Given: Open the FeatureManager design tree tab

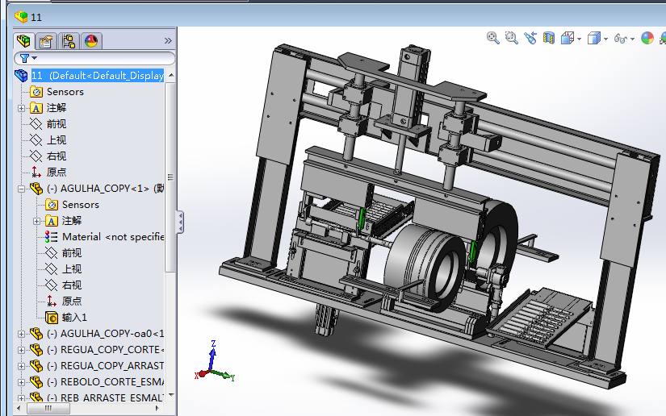Looking at the screenshot, I should pos(23,41).
